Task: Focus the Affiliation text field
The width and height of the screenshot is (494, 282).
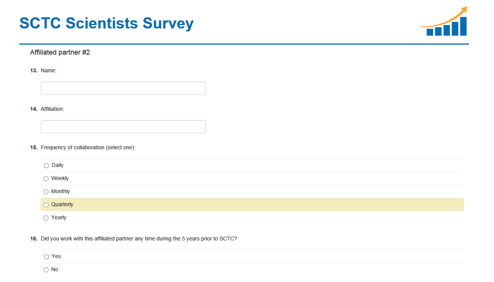Action: [123, 127]
